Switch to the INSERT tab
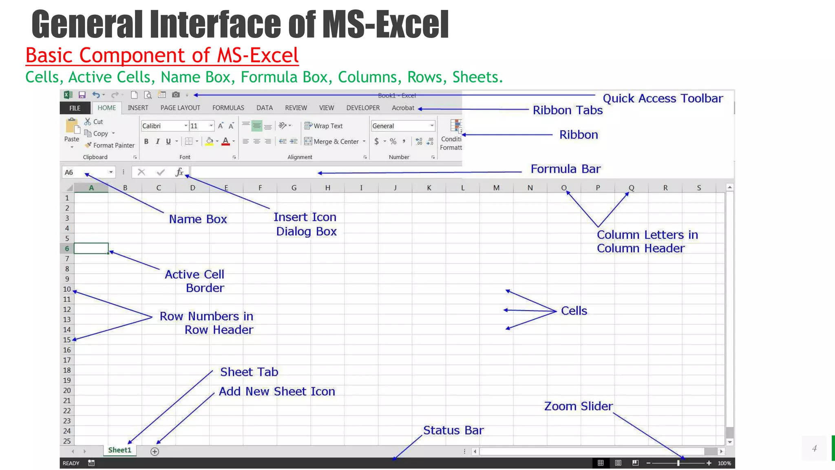The image size is (835, 470). tap(138, 108)
